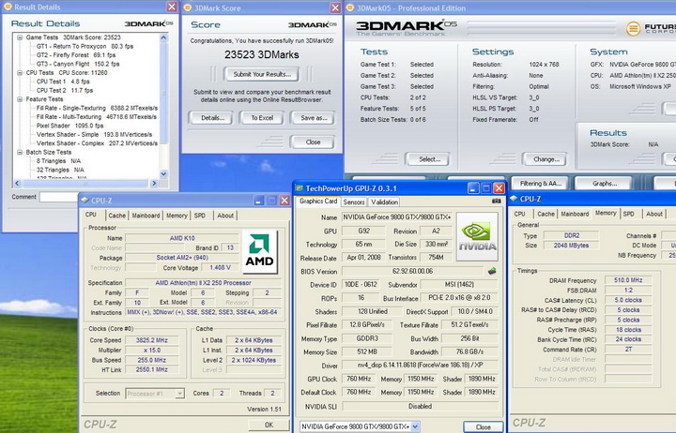Click Close in 3DMark Score dialog
This screenshot has width=676, height=433.
click(313, 142)
